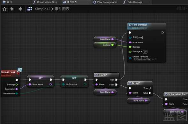Click the exec input pin of SET Bone Name
The width and height of the screenshot is (188, 124).
pyautogui.click(x=30, y=80)
